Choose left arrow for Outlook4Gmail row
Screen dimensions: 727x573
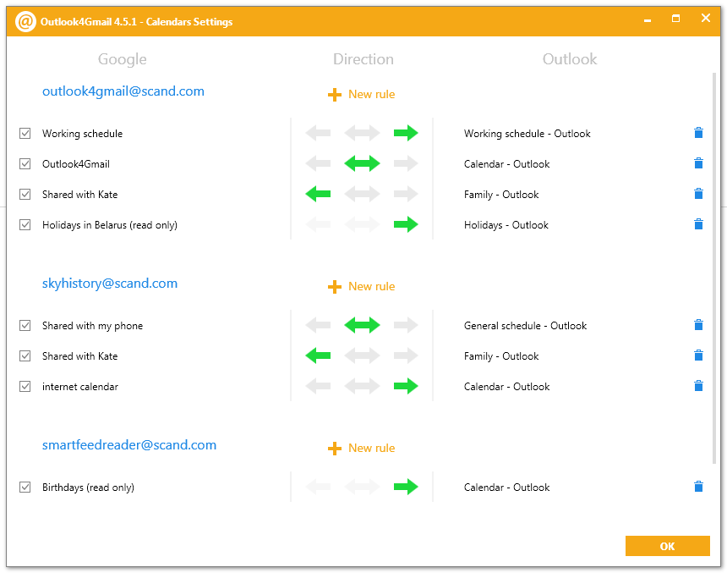pyautogui.click(x=318, y=163)
